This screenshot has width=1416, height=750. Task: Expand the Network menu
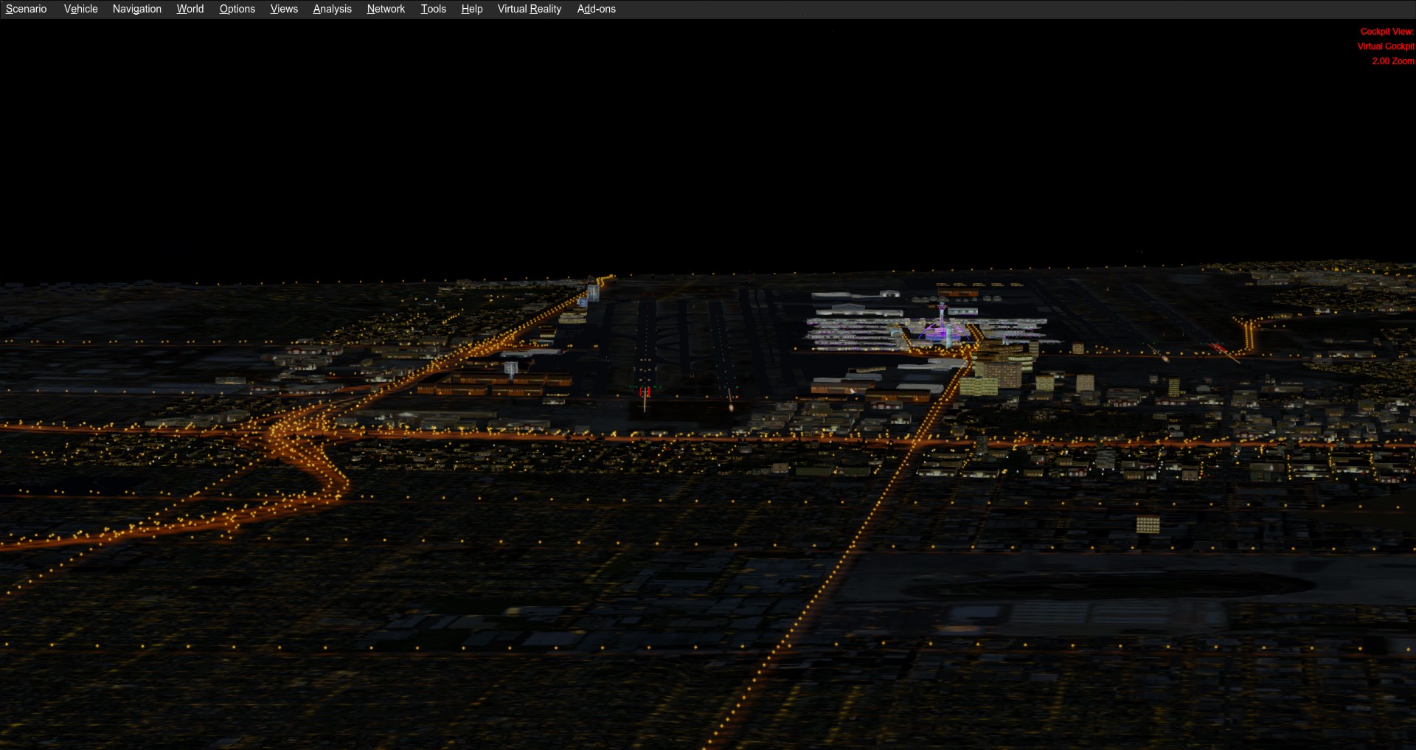[386, 9]
